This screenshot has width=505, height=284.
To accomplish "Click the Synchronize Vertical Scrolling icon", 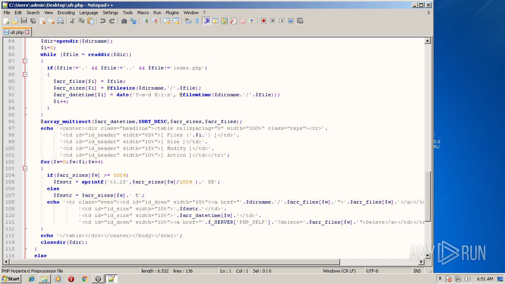I will 167,21.
